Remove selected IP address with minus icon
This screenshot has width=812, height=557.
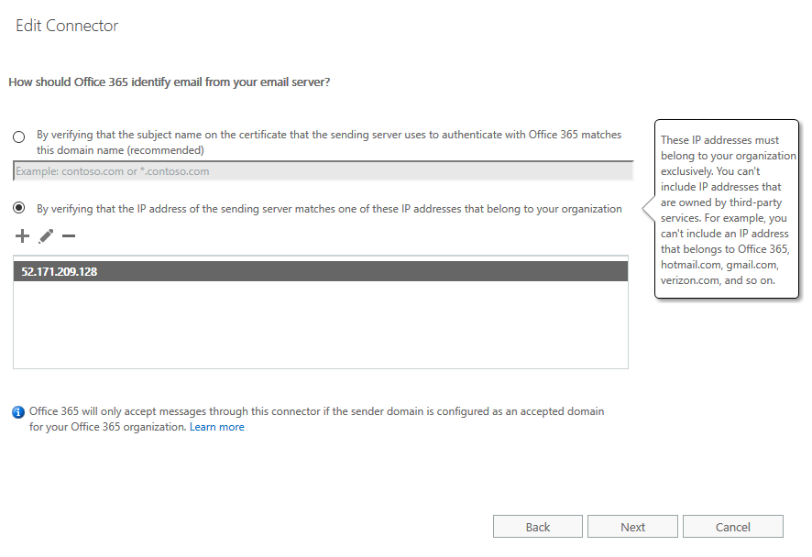69,236
